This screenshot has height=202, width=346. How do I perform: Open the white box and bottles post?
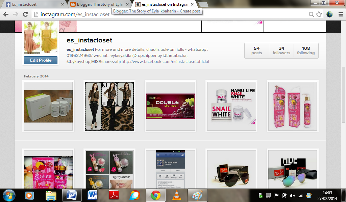click(x=48, y=106)
